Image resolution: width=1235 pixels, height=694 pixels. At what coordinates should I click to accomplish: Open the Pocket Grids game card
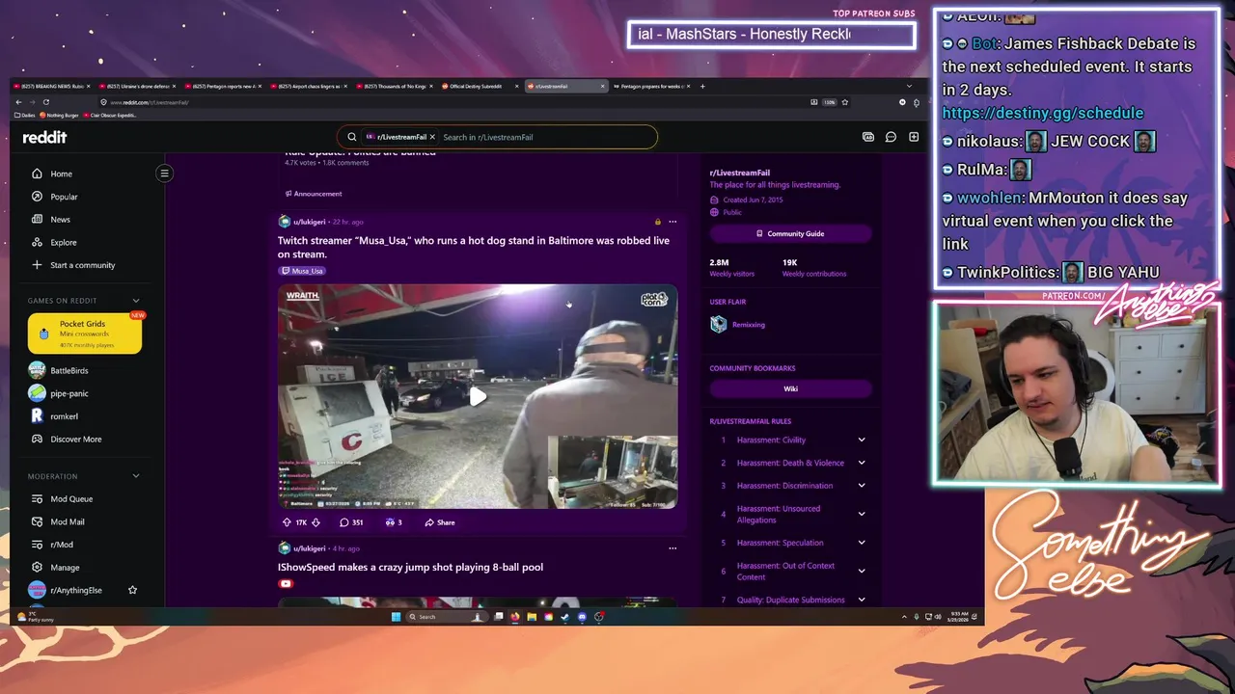(x=85, y=334)
